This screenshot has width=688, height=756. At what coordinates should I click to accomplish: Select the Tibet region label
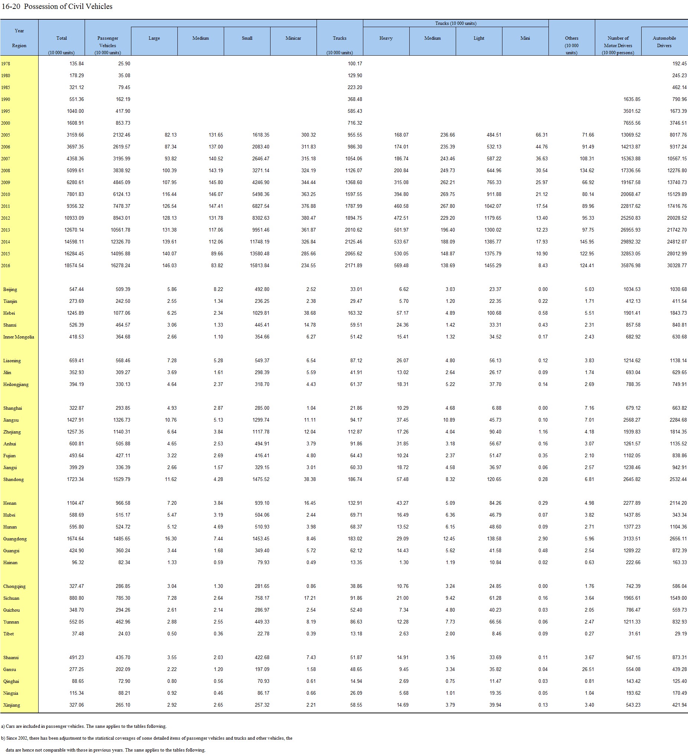pyautogui.click(x=9, y=634)
